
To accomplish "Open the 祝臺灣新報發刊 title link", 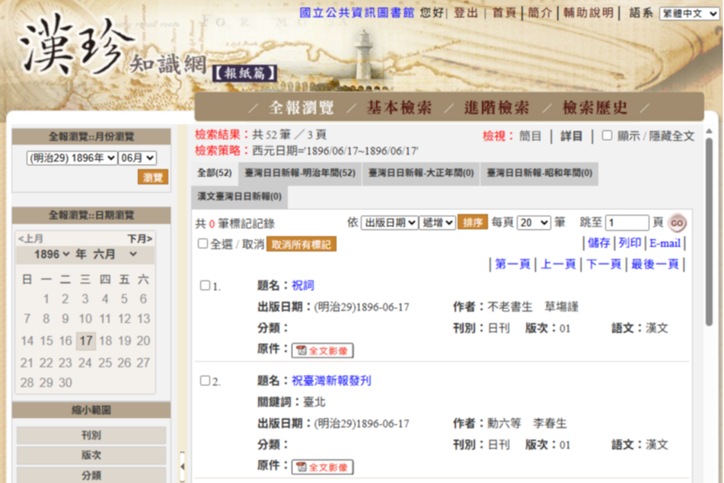I will pyautogui.click(x=331, y=380).
